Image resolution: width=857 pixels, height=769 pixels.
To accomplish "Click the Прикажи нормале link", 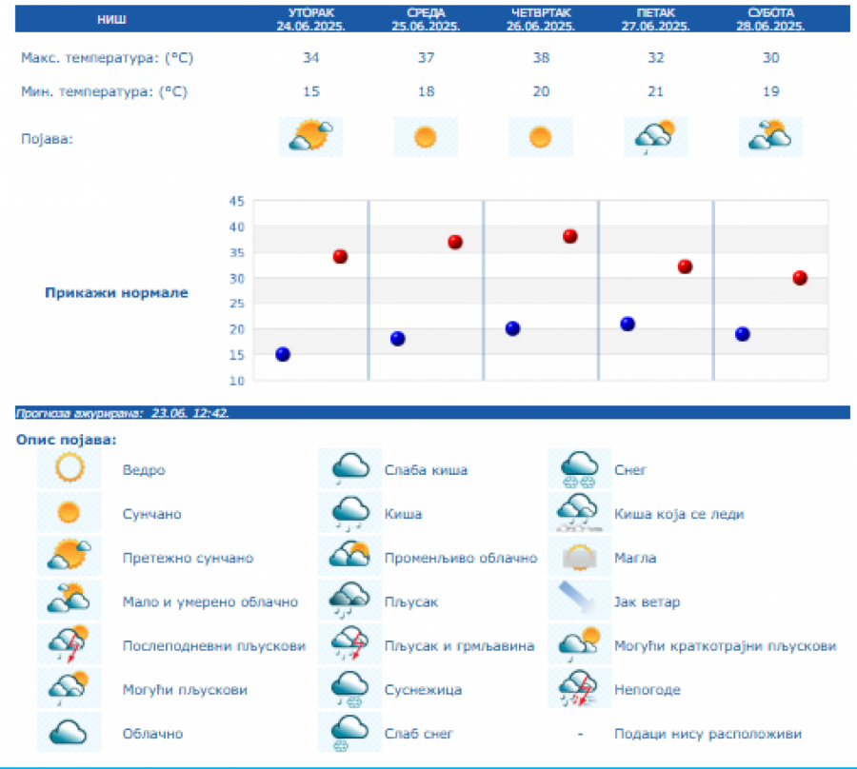I will coord(116,292).
